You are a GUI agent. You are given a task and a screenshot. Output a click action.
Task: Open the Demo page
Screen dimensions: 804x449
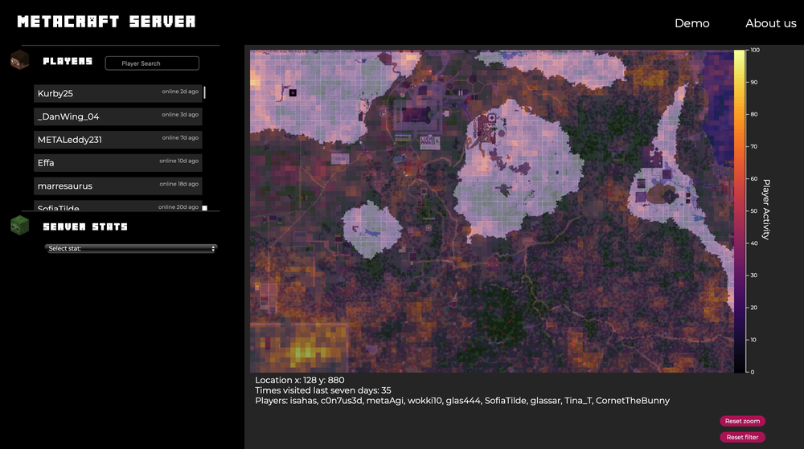[691, 23]
